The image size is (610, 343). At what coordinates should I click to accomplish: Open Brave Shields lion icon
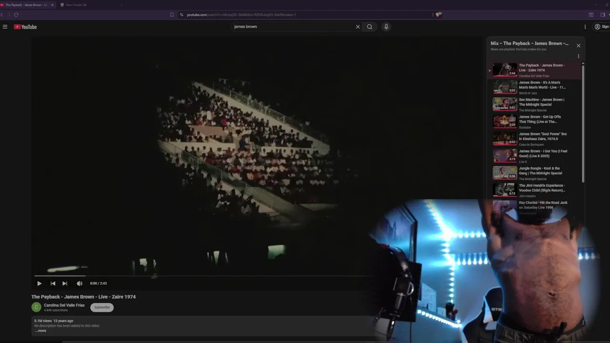438,15
